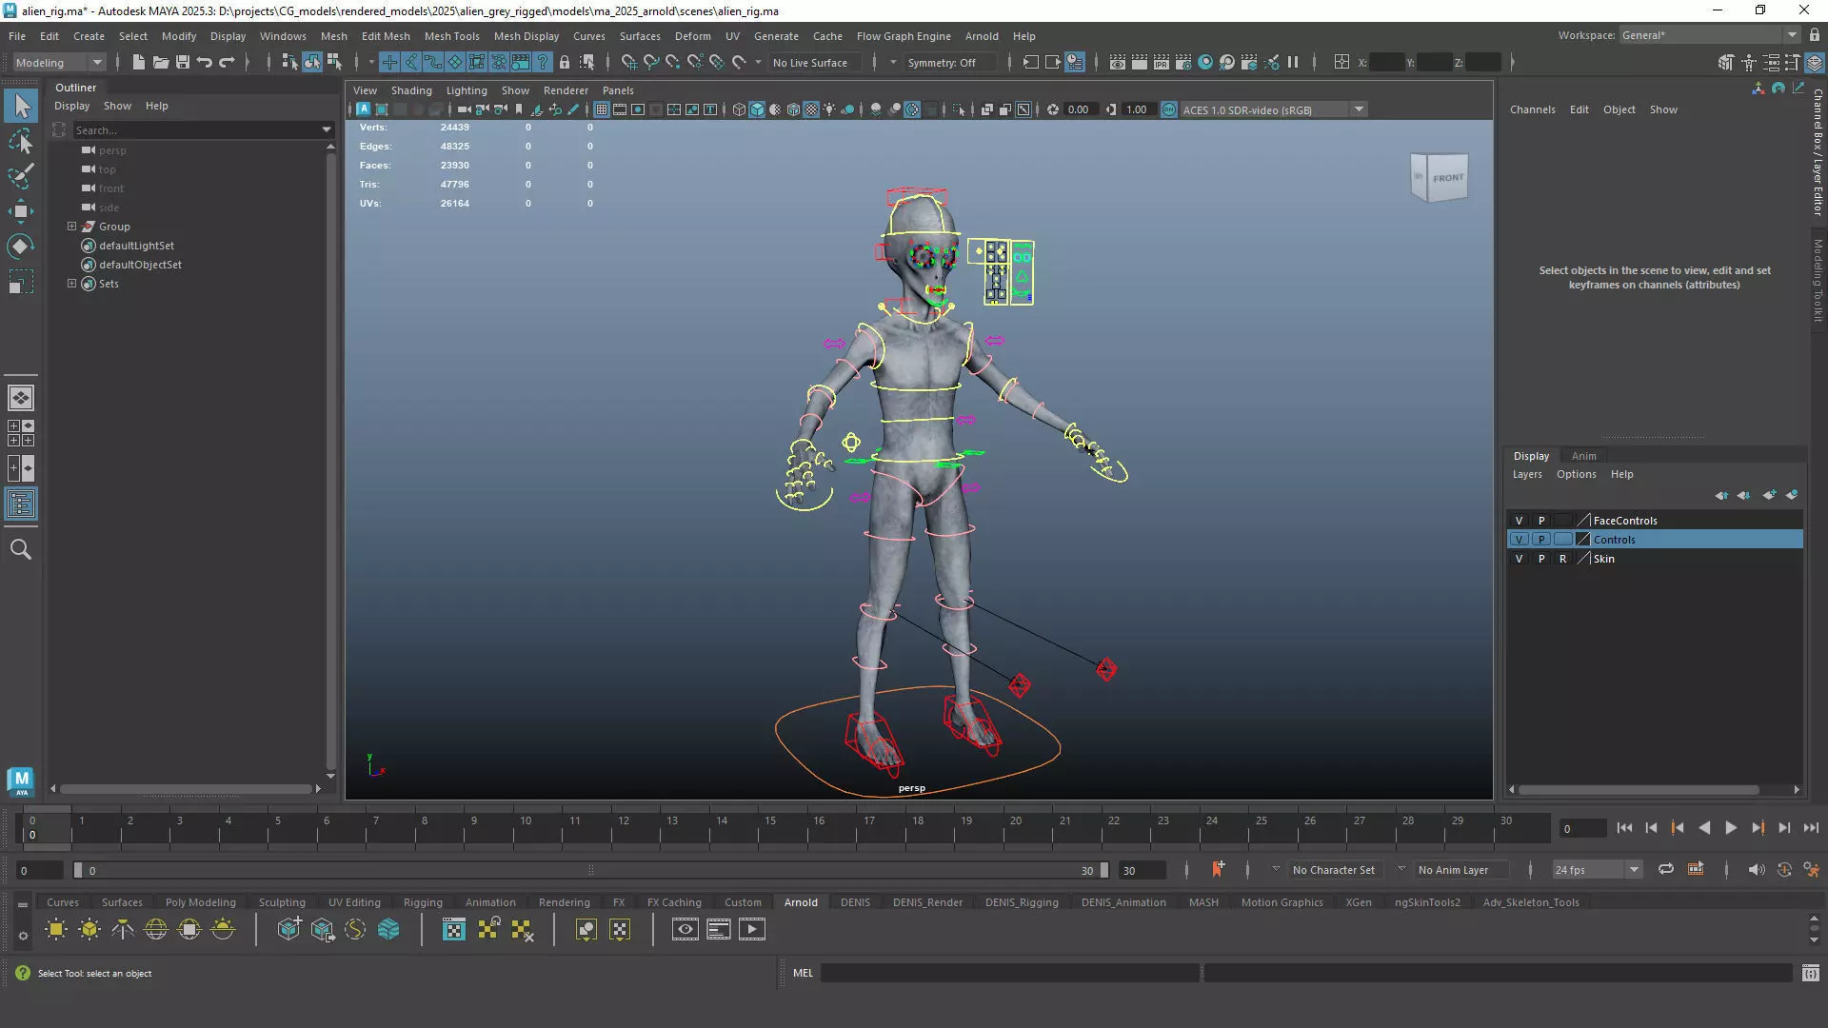
Task: Toggle playback P of FaceControls layer
Action: (x=1541, y=521)
